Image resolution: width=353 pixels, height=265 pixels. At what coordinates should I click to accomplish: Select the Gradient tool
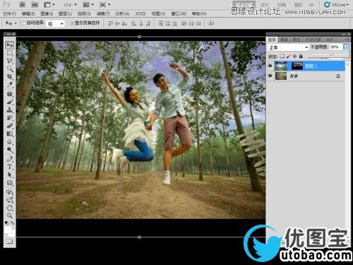(x=10, y=134)
